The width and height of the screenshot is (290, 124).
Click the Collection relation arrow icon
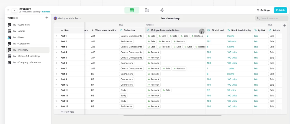tap(121, 30)
